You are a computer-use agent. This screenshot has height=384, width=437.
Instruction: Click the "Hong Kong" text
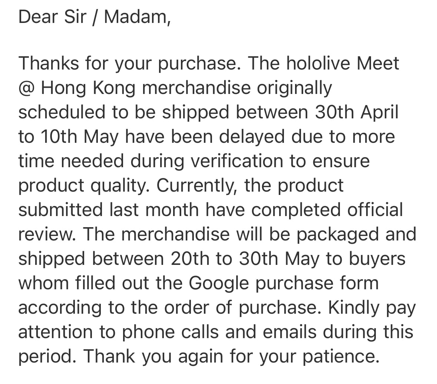[x=88, y=88]
